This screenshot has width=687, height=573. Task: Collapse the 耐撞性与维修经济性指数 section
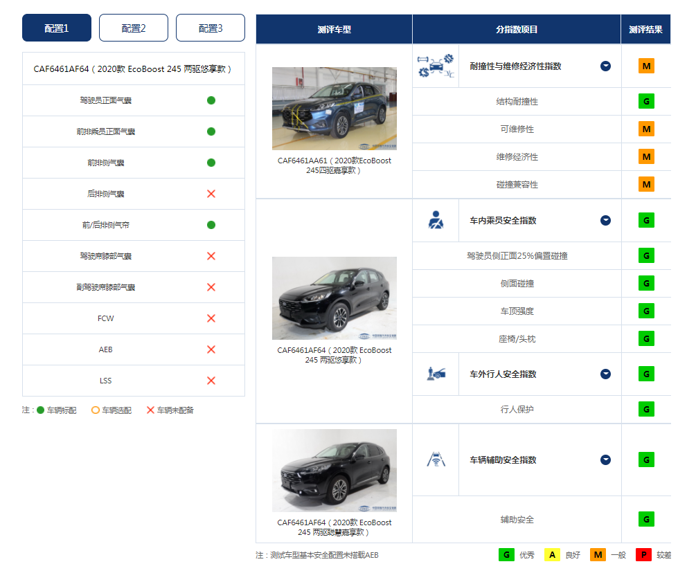click(x=605, y=66)
